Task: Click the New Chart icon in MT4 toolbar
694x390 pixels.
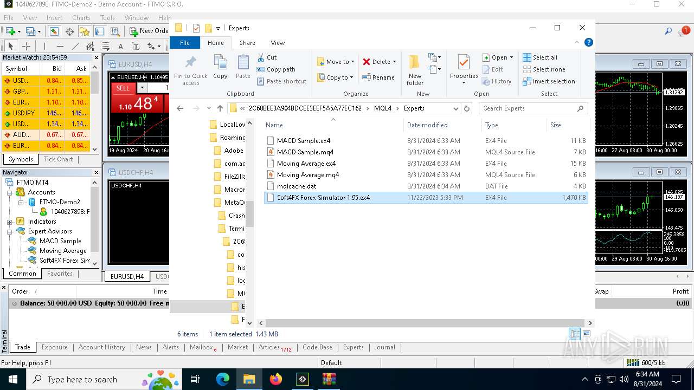Action: coord(10,31)
